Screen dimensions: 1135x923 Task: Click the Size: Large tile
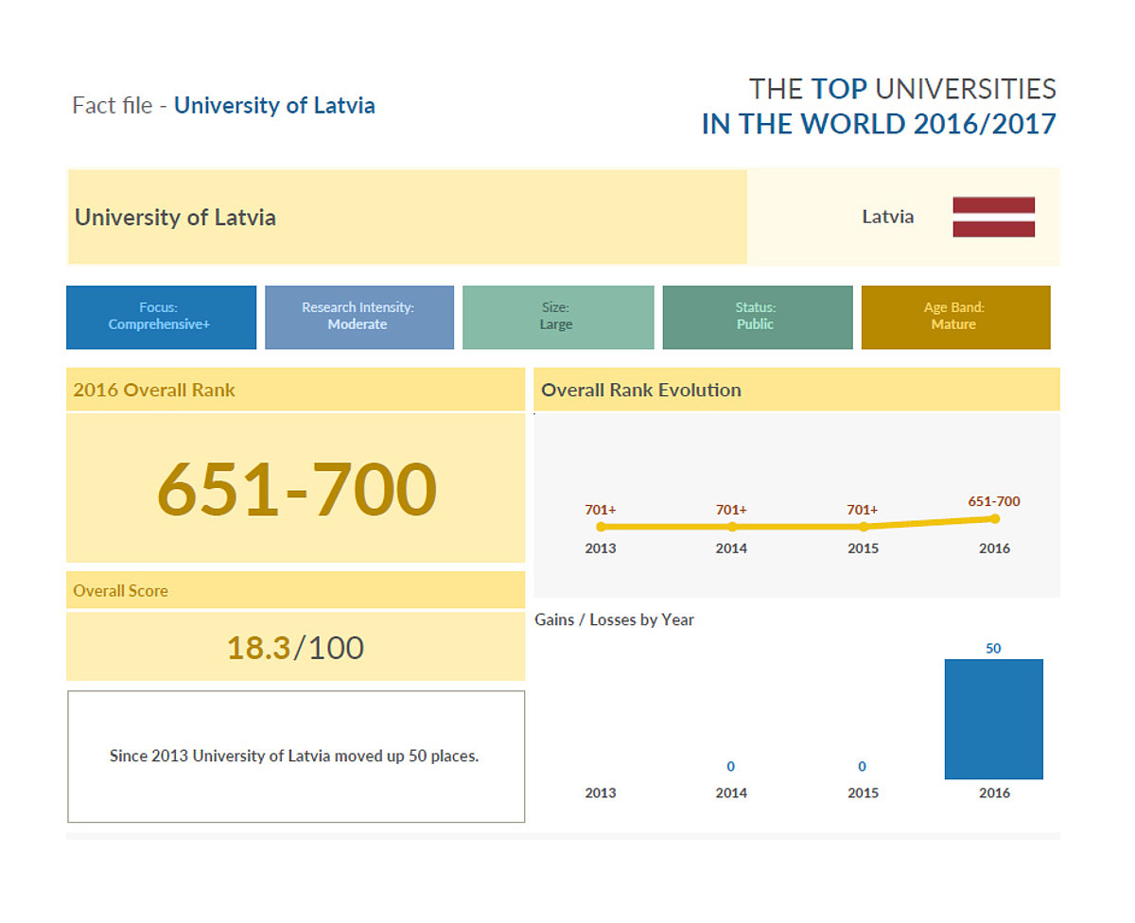tap(558, 317)
